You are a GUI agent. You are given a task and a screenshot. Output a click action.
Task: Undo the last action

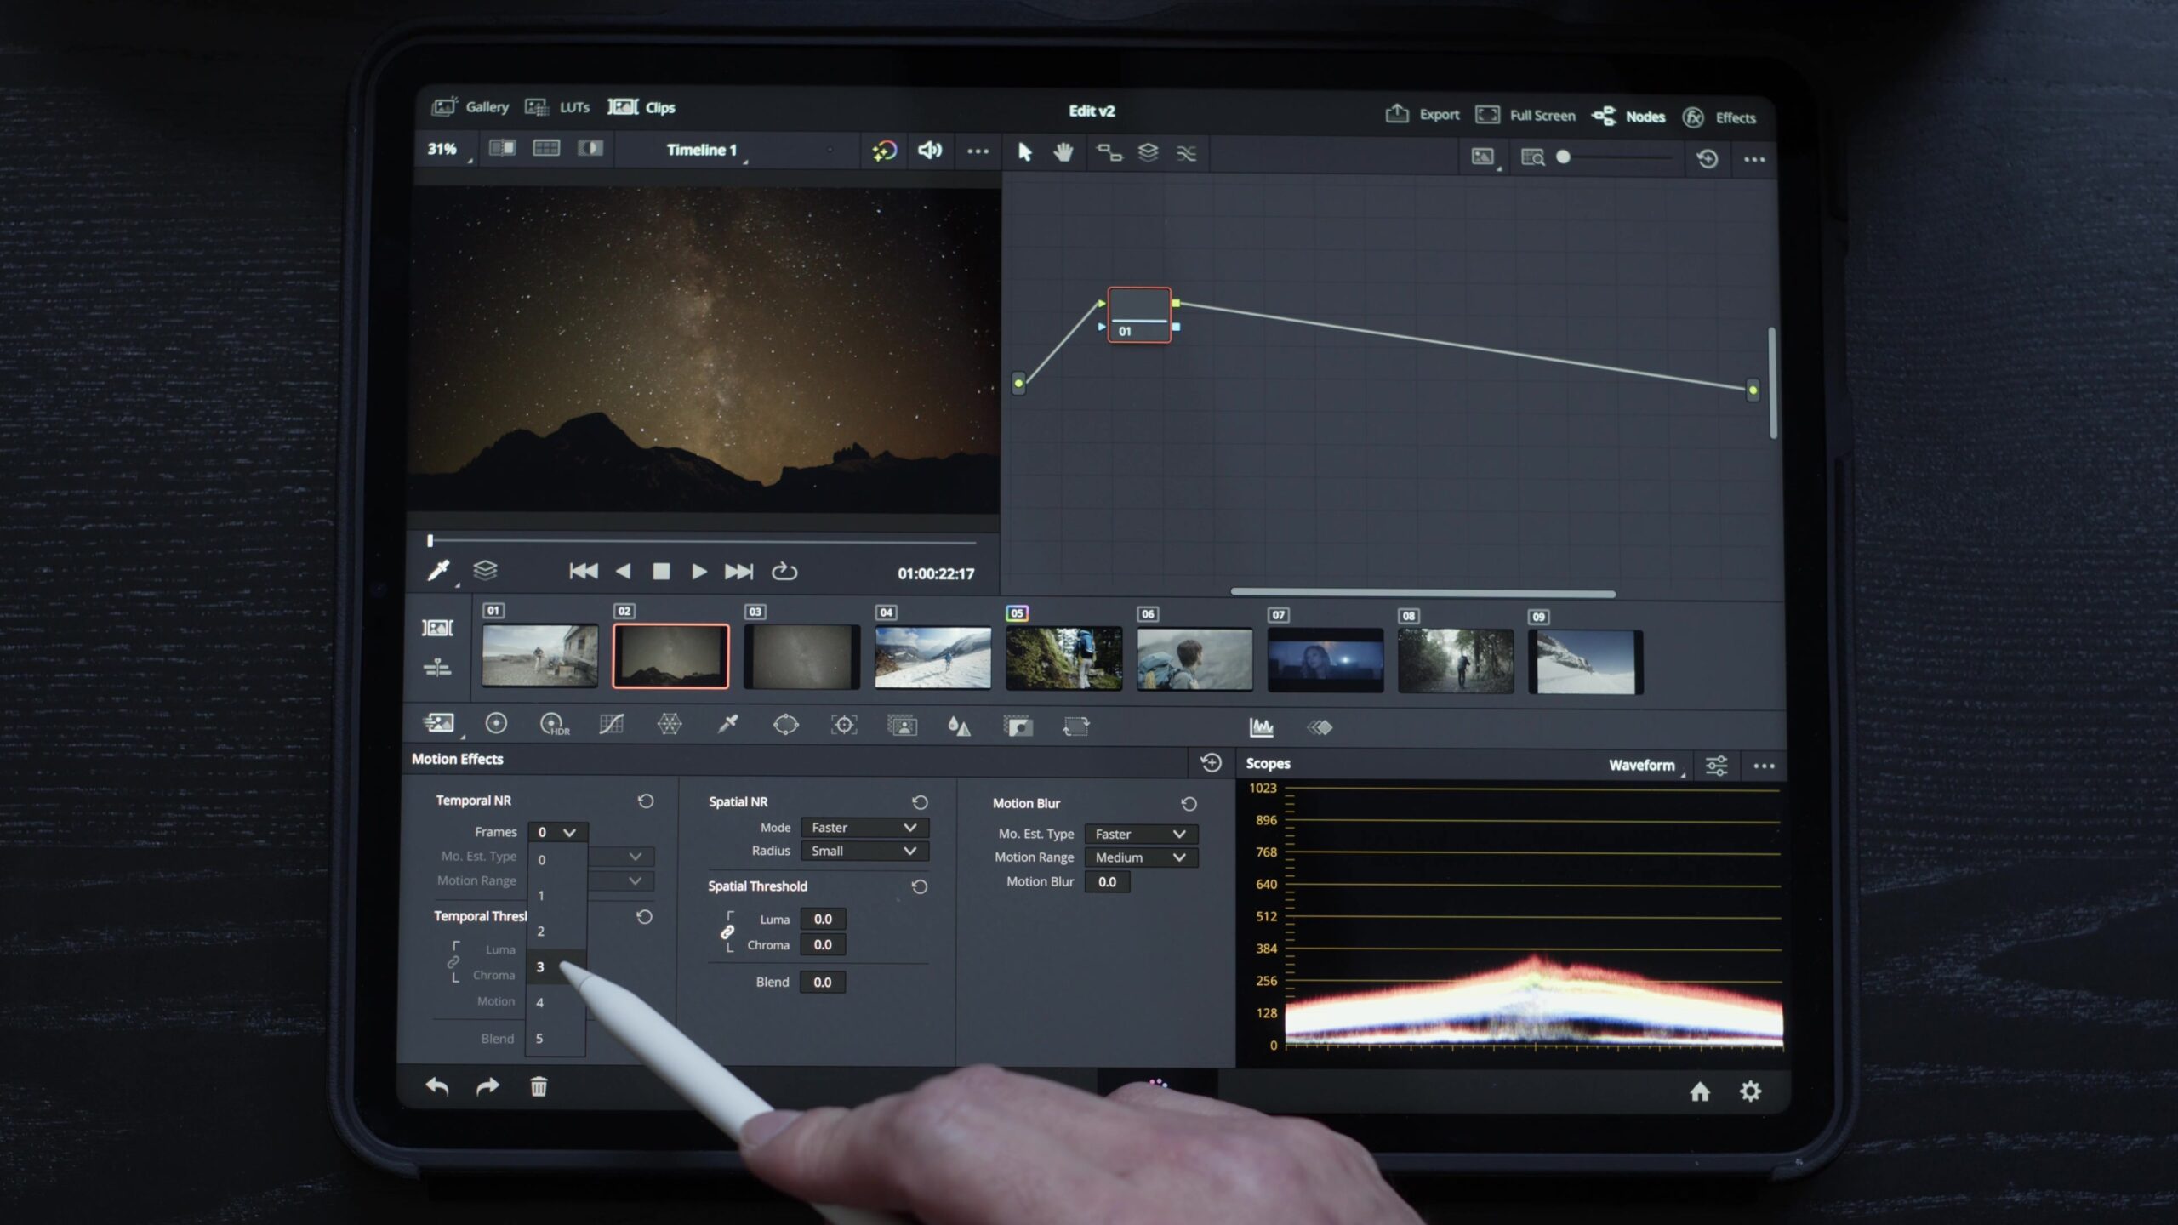point(437,1086)
